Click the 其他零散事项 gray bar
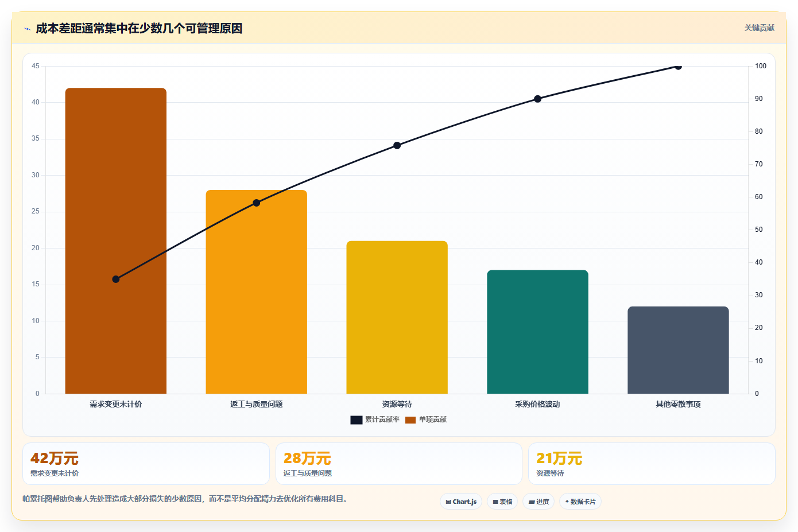798x532 pixels. 678,350
